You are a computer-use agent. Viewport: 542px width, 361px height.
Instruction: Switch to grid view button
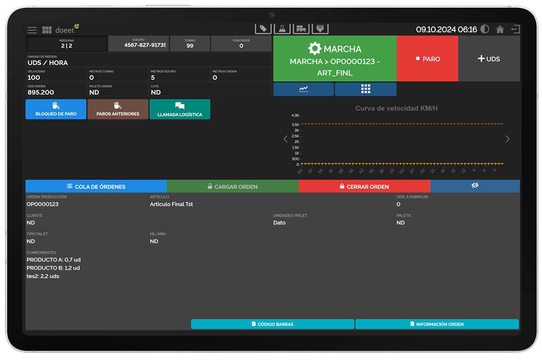(365, 89)
